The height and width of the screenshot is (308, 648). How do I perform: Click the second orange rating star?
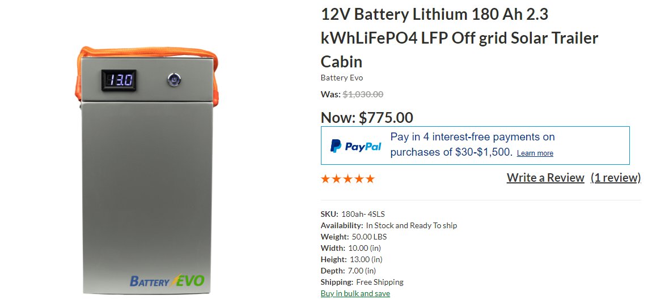click(336, 179)
